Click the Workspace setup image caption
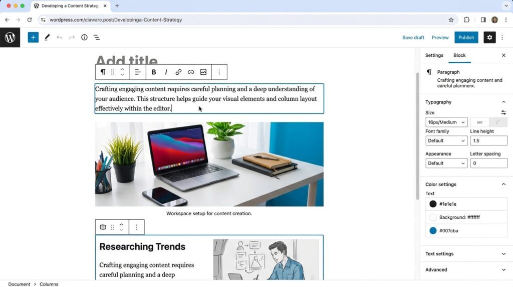513x287 pixels. pos(209,213)
